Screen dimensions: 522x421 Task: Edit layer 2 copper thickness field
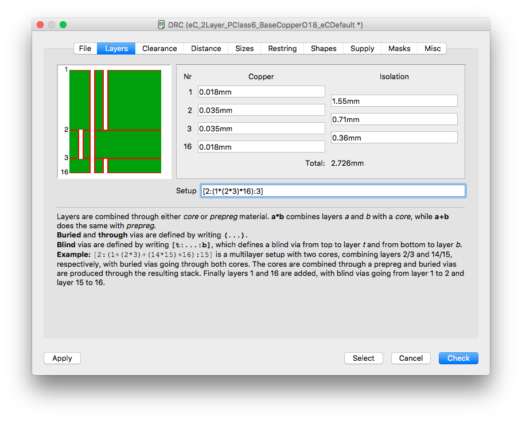click(x=262, y=110)
